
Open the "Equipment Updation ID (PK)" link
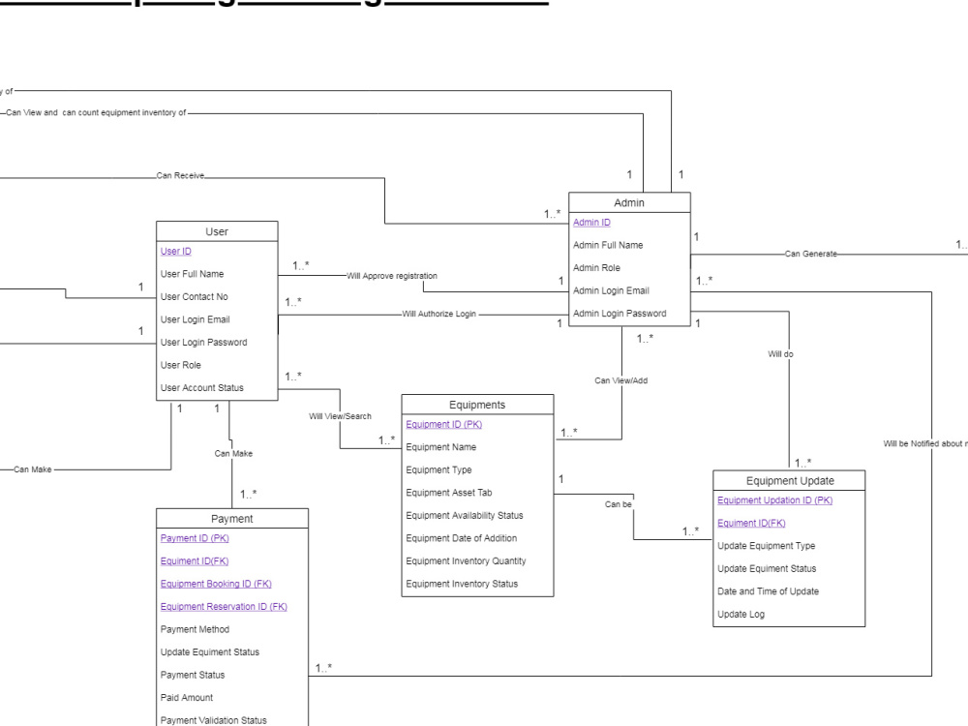[x=774, y=500]
